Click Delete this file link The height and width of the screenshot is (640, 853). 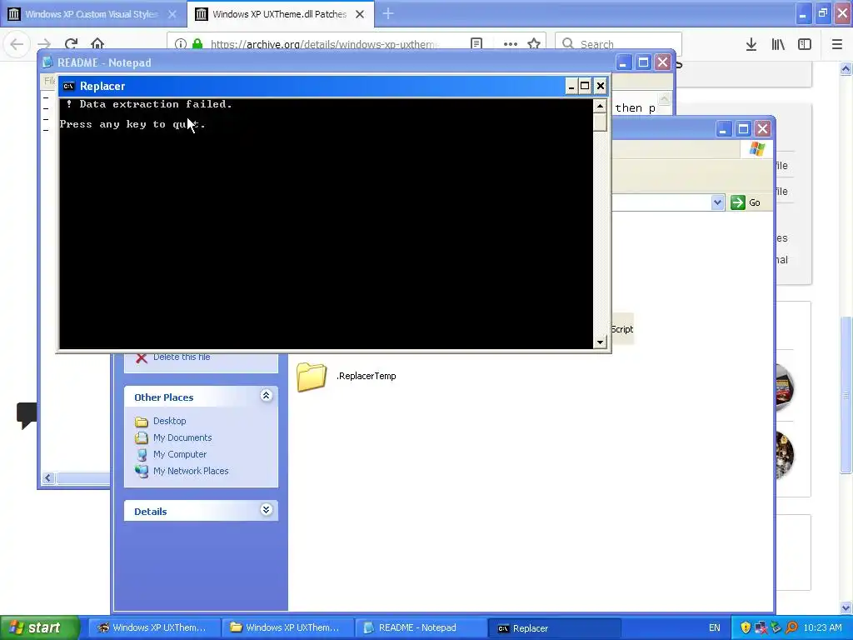[182, 357]
